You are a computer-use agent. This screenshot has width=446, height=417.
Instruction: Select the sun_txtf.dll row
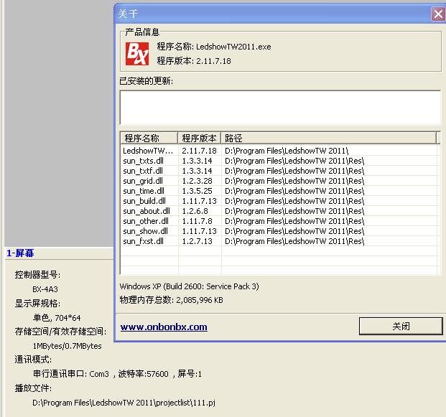tap(279, 171)
